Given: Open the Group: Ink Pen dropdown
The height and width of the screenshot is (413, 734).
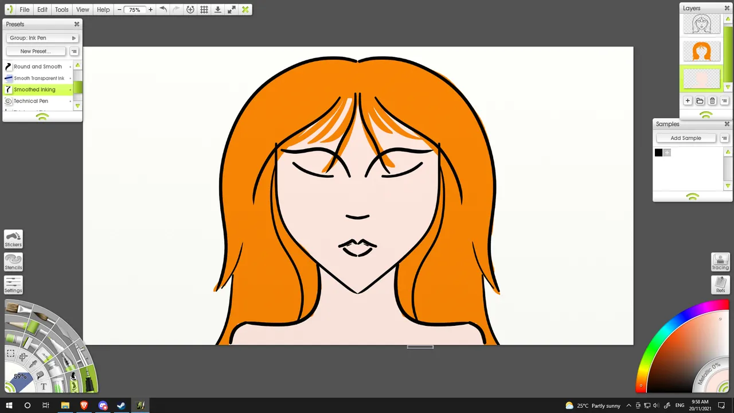Looking at the screenshot, I should pos(42,38).
